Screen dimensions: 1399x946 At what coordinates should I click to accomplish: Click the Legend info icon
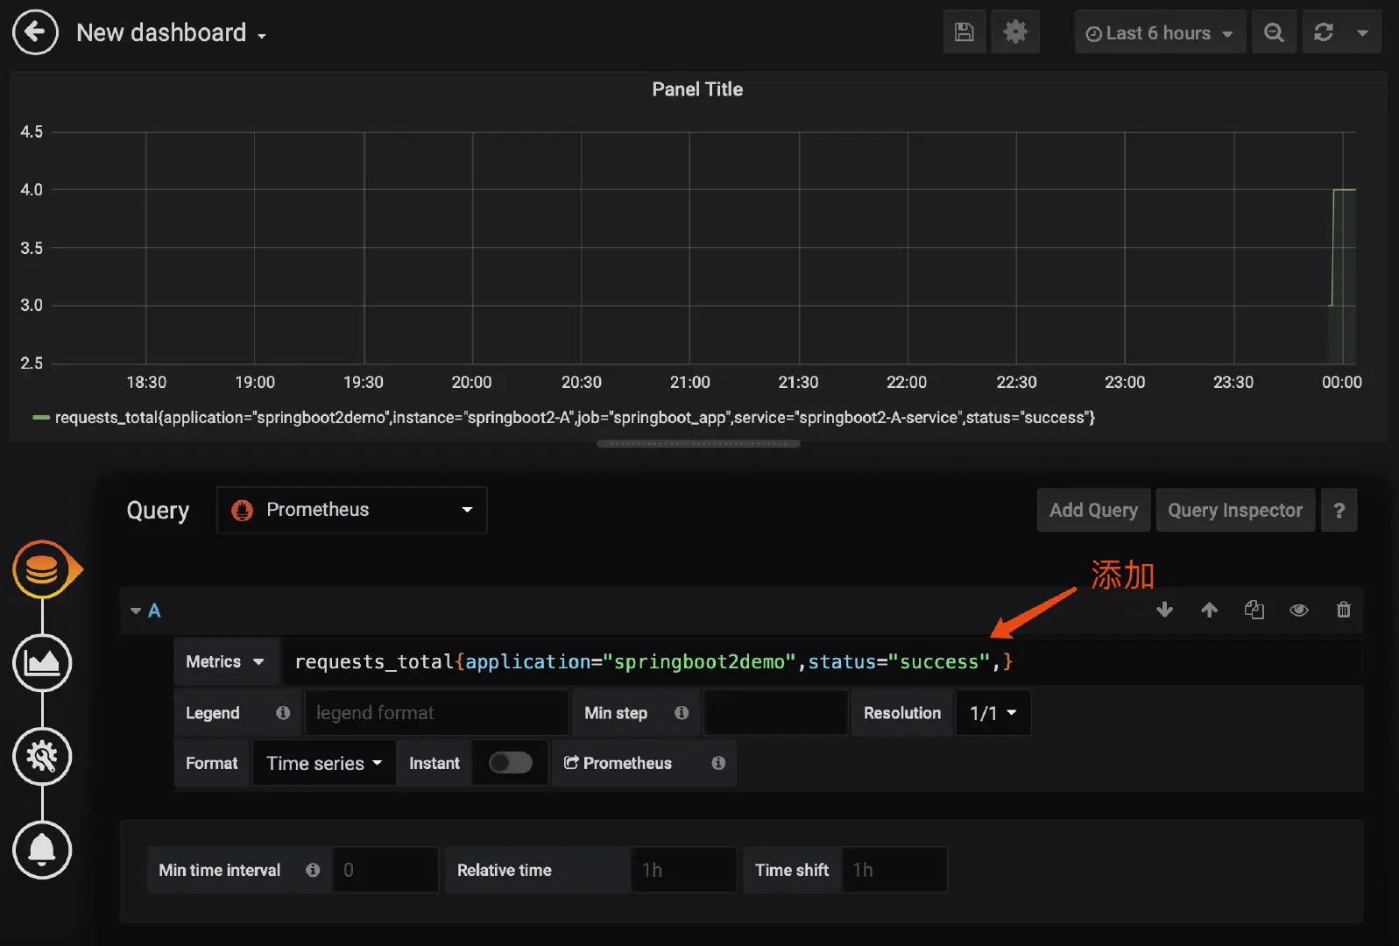tap(283, 713)
